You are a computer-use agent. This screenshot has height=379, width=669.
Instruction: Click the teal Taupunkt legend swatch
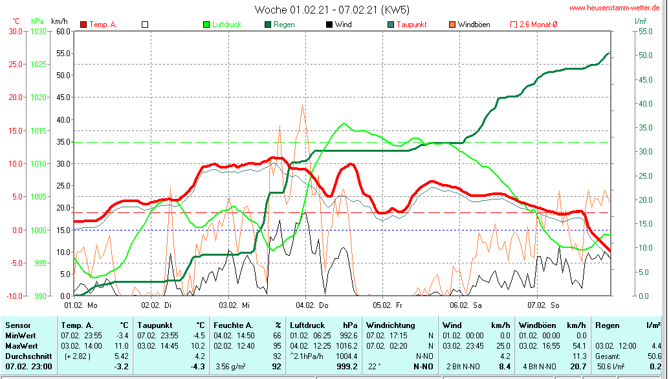[x=391, y=25]
